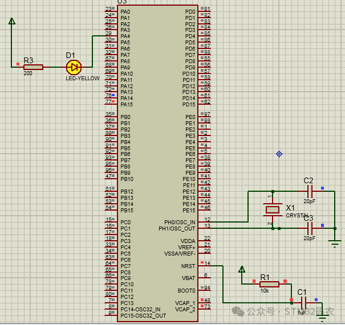Screen dimensions: 345x325
Task: Click pin number 94 at BOOT0
Action: pos(207,287)
